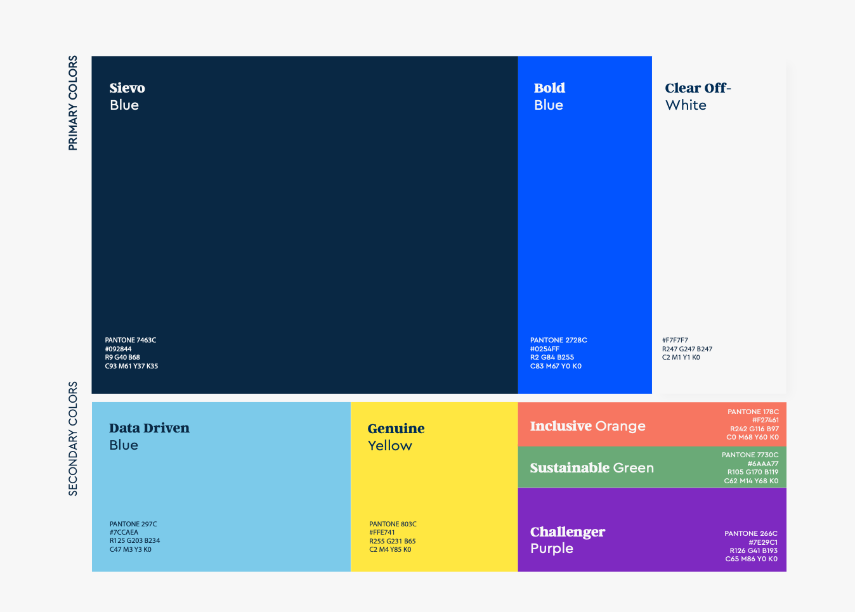Click the C83 M67 Y0 K0 CMYK value
Image resolution: width=855 pixels, height=612 pixels.
(556, 366)
